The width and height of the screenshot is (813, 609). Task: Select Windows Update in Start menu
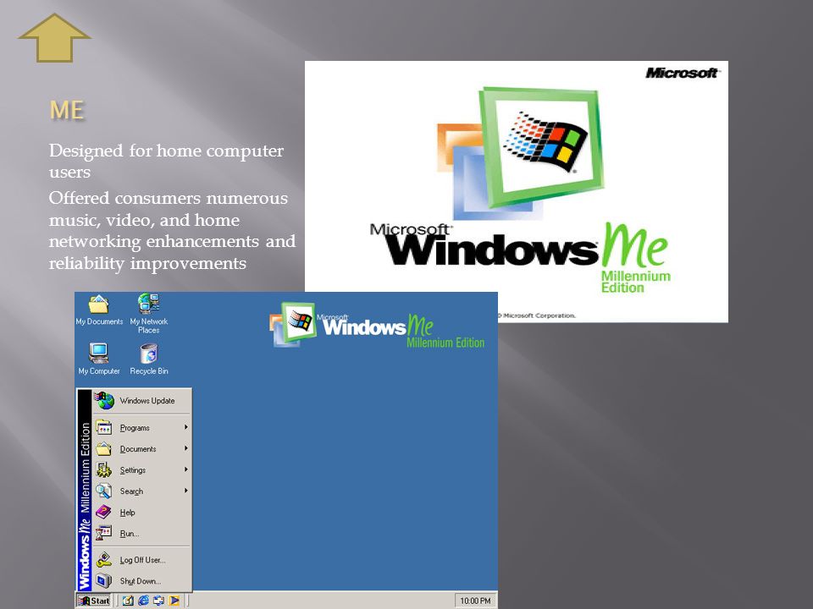coord(142,400)
